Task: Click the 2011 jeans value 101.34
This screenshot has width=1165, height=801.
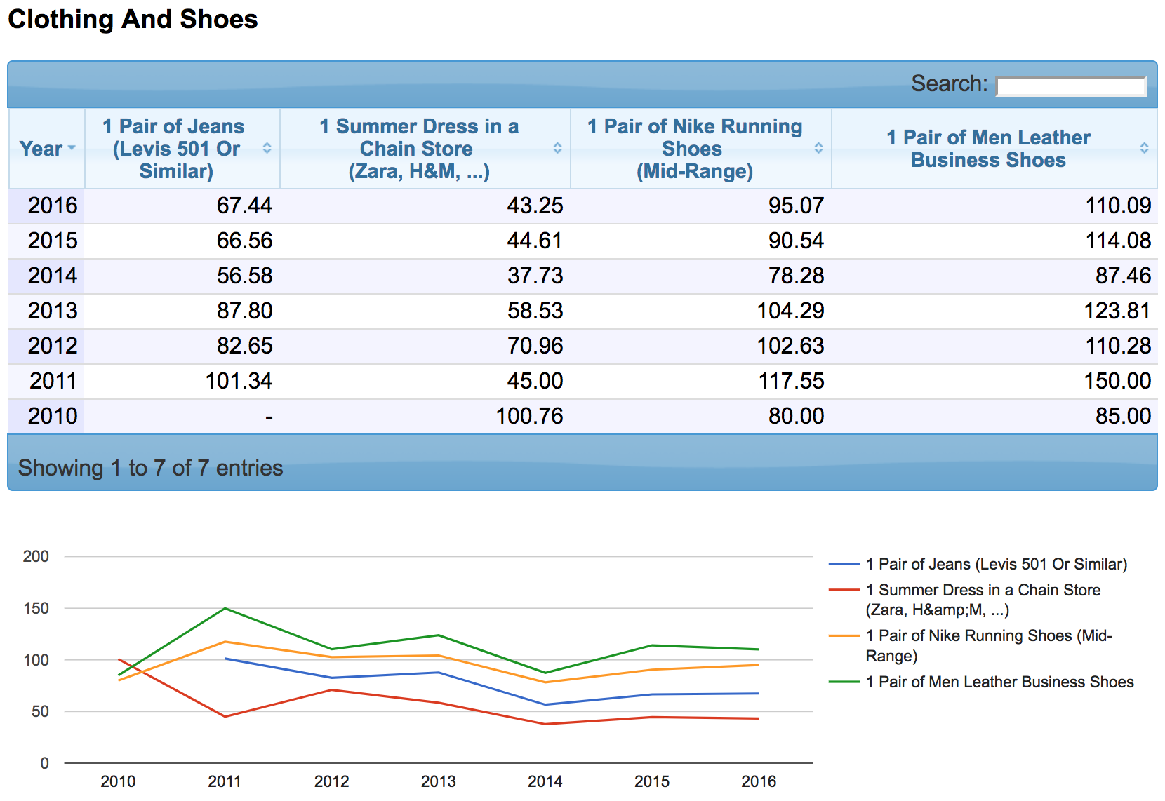Action: [239, 381]
